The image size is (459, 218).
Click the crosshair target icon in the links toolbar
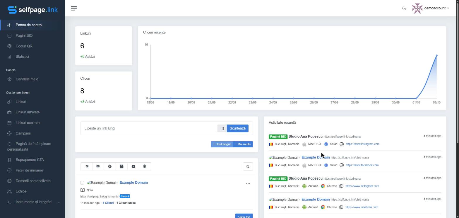(110, 166)
